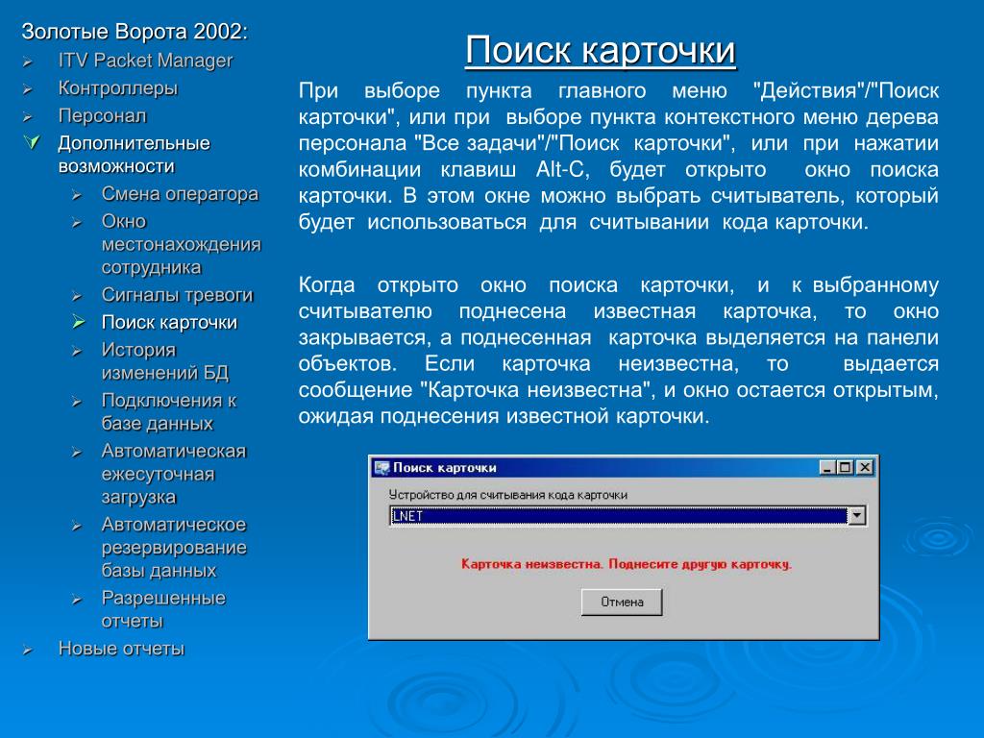Open Смена оператора topic

(x=180, y=194)
